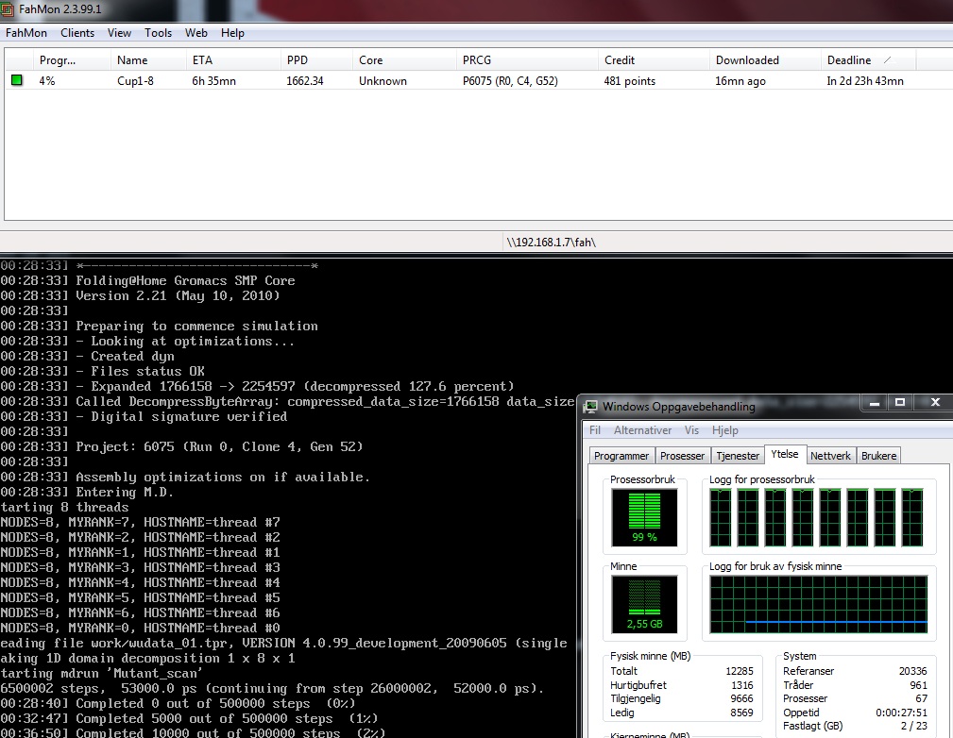This screenshot has height=738, width=953.
Task: Switch to the Prosesser tab
Action: click(682, 456)
